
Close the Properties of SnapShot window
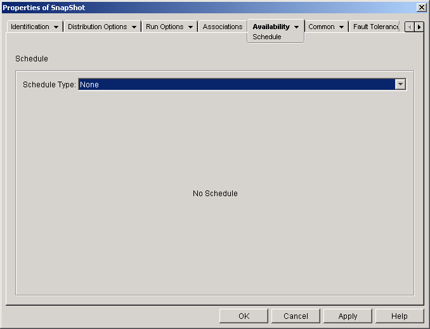pos(421,8)
